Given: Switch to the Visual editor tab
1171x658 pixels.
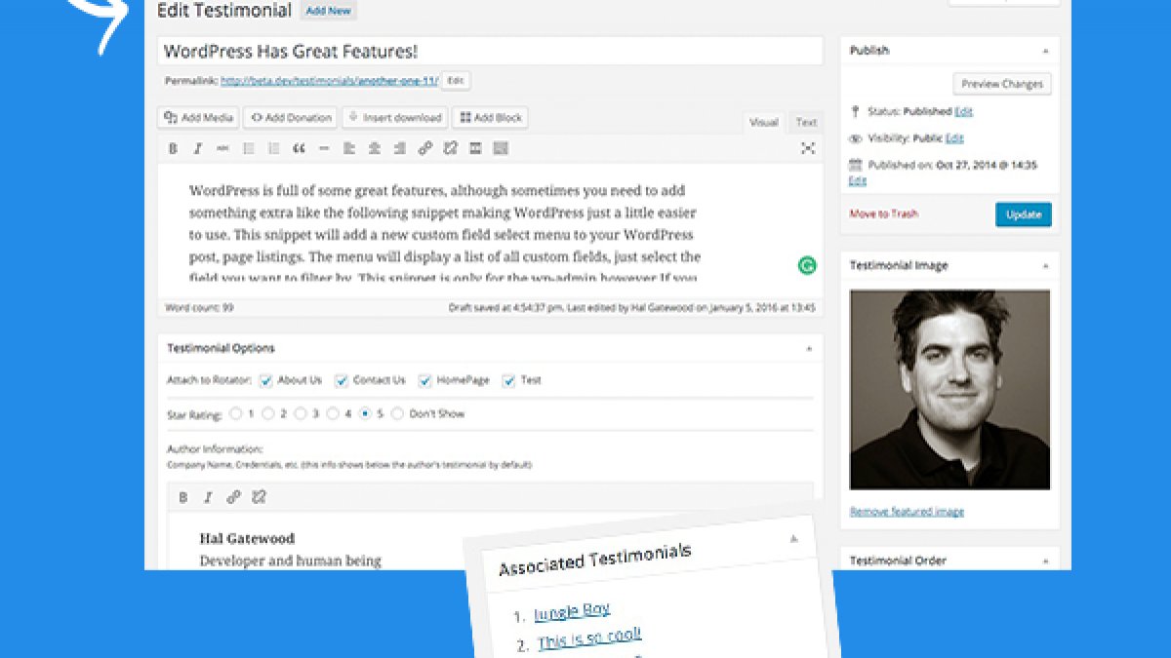Looking at the screenshot, I should tap(763, 122).
